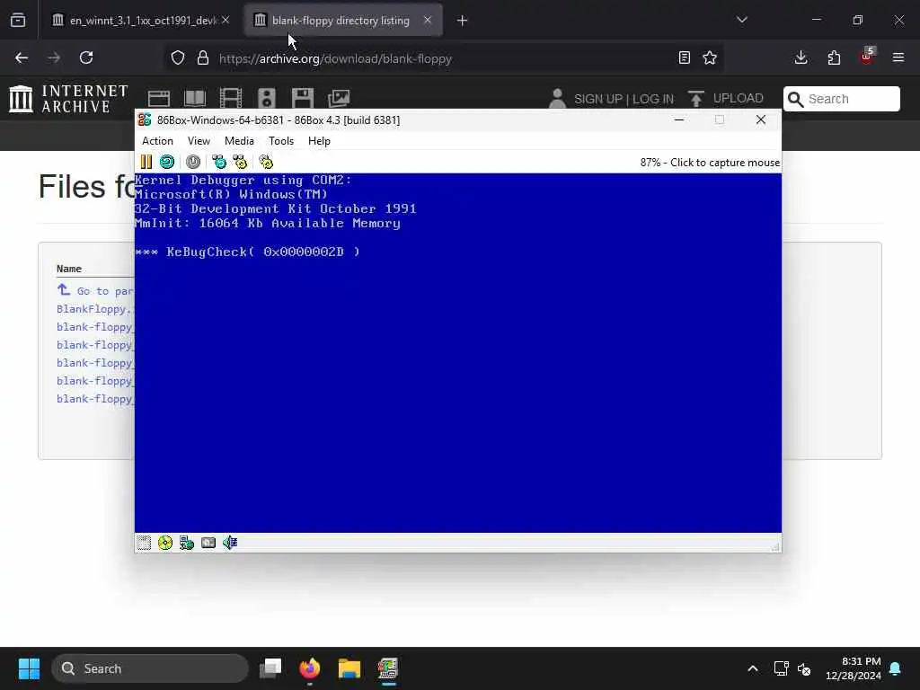Screen dimensions: 920x690
Task: Click the Internet Archive search field
Action: coord(841,99)
